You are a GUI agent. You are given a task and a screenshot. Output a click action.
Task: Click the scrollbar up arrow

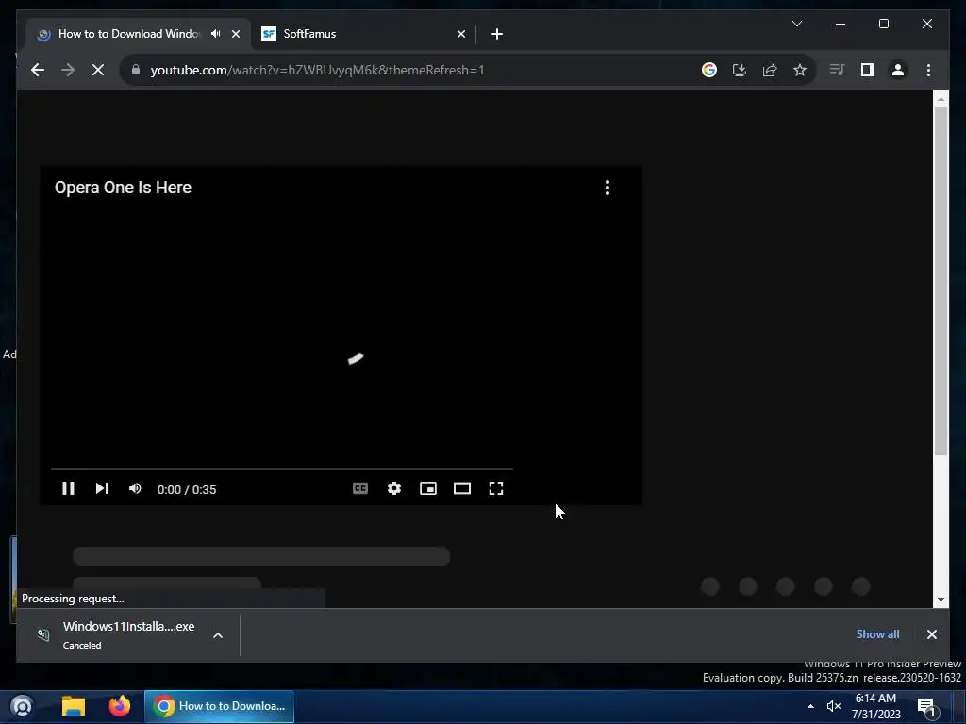click(941, 98)
